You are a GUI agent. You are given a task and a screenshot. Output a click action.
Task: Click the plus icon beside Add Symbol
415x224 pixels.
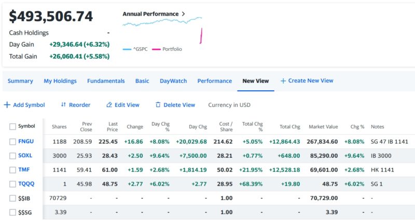7,105
